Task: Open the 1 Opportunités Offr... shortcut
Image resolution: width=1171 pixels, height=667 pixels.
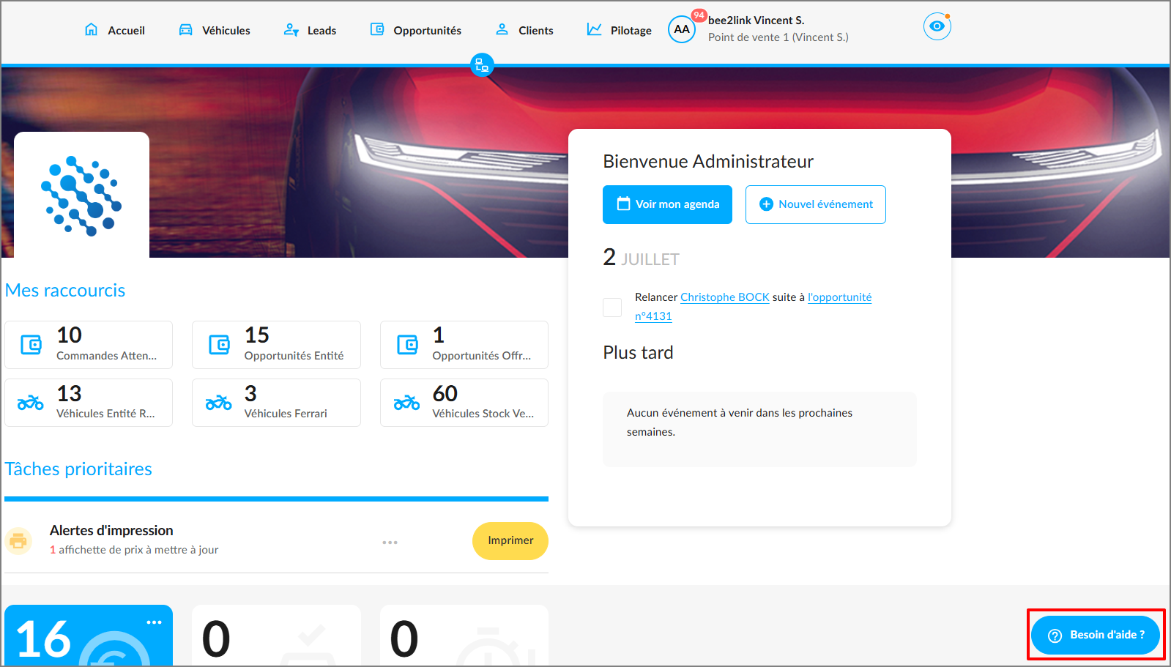Action: click(464, 345)
